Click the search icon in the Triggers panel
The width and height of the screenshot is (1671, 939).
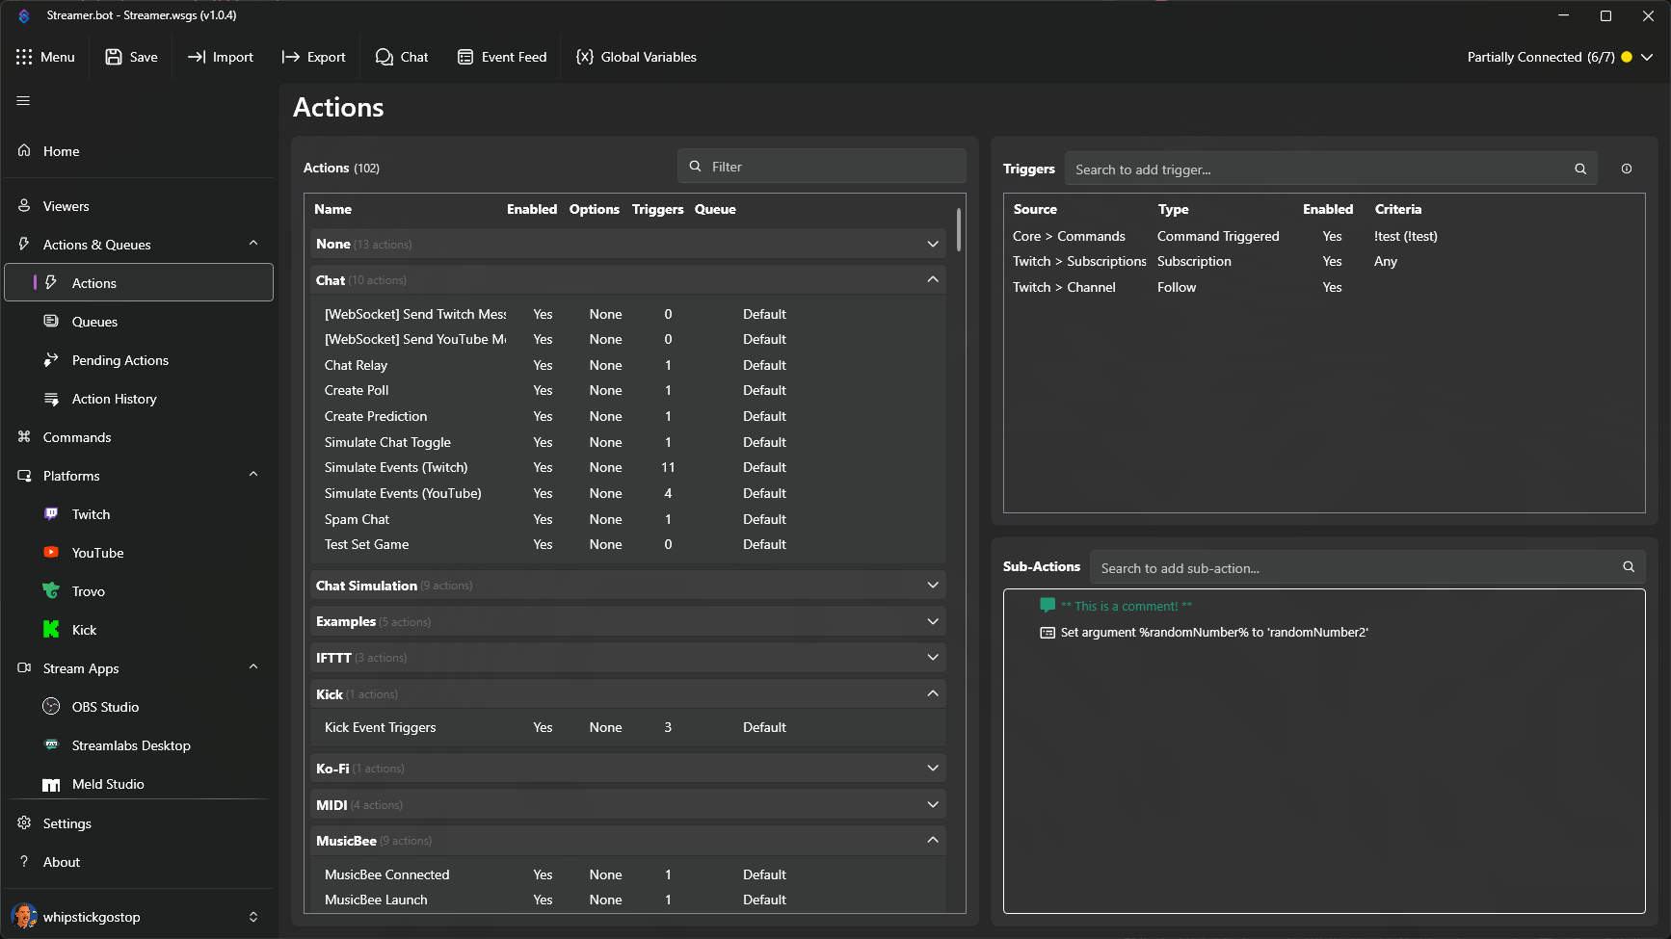pos(1579,169)
